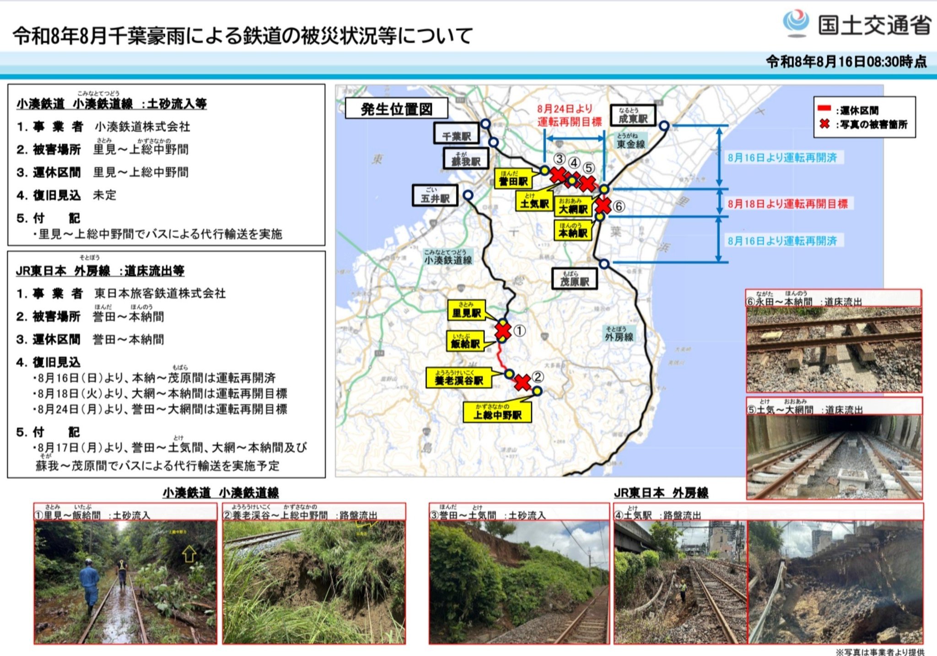Image resolution: width=937 pixels, height=656 pixels.
Task: Open photo ⑤ of tunnel track washout
Action: (834, 456)
